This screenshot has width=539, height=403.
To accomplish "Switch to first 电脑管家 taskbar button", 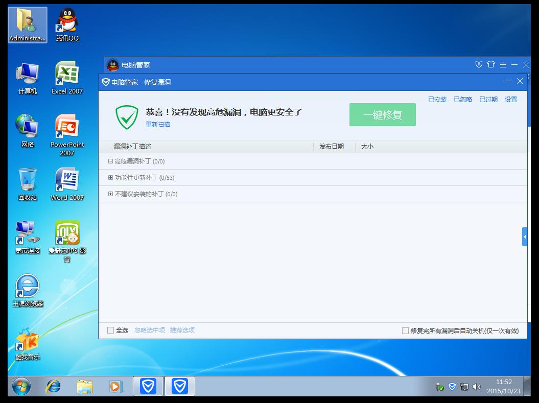I will (148, 386).
